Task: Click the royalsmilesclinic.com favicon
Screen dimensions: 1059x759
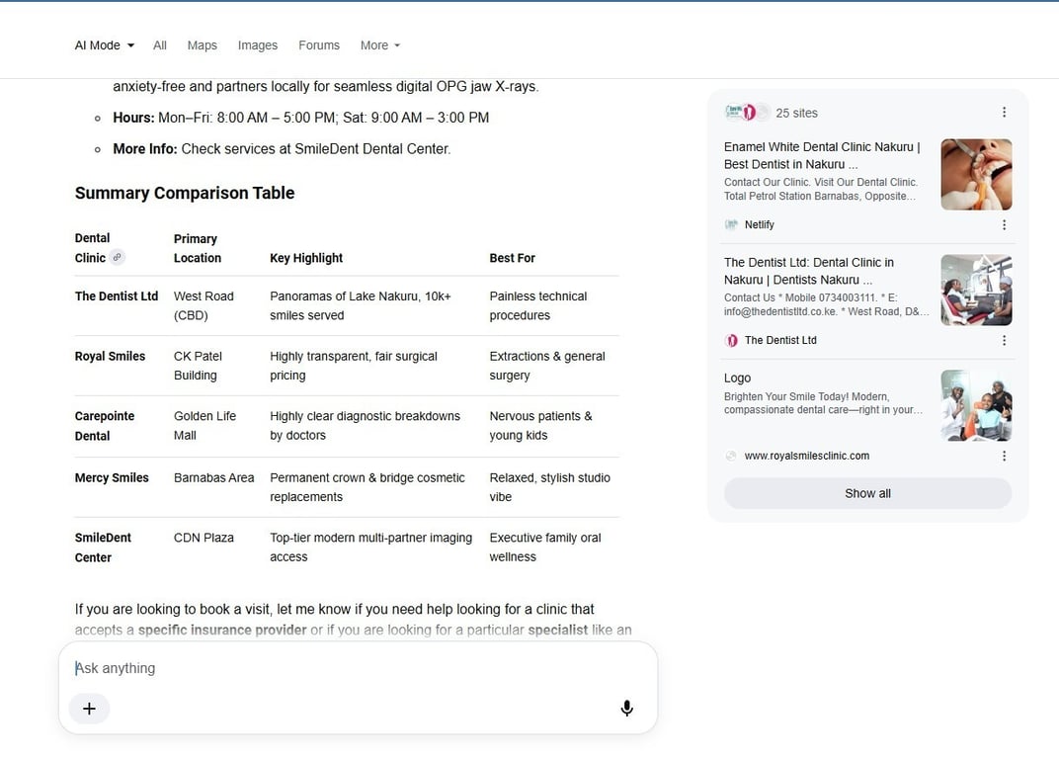Action: 731,456
